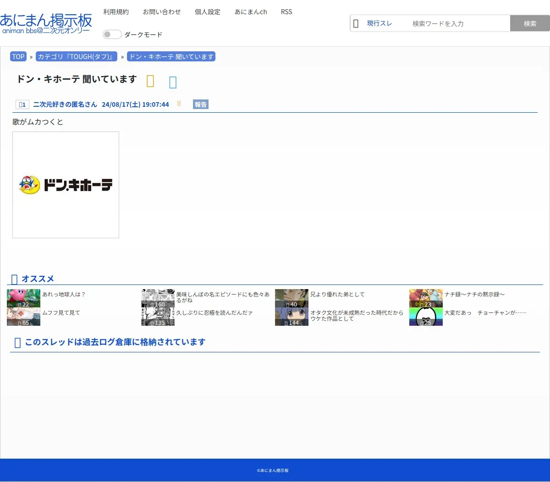The width and height of the screenshot is (550, 482).
Task: Click the ©あにまん掲示板 footer text
Action: (273, 471)
